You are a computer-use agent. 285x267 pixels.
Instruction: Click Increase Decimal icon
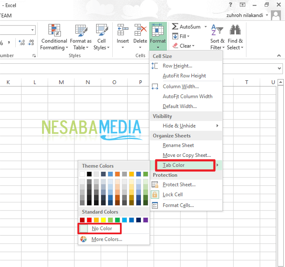[22, 43]
